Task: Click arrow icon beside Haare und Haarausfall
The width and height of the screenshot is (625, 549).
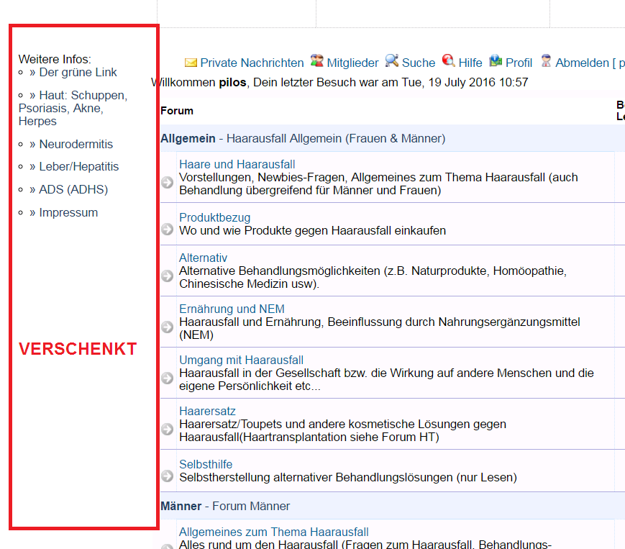Action: coord(168,183)
